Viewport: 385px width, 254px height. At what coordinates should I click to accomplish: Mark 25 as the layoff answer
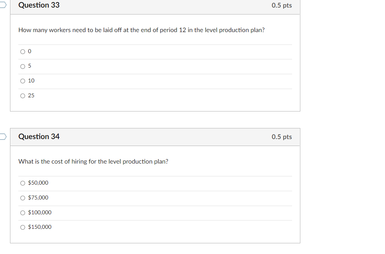coord(23,96)
